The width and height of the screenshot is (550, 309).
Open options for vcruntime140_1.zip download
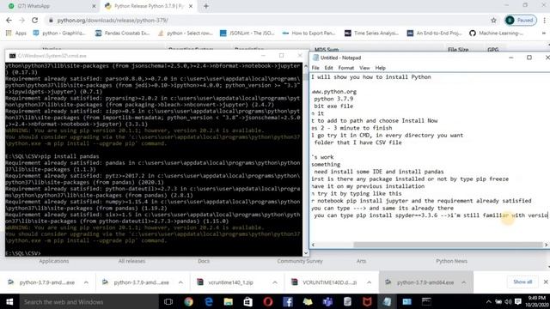click(275, 282)
